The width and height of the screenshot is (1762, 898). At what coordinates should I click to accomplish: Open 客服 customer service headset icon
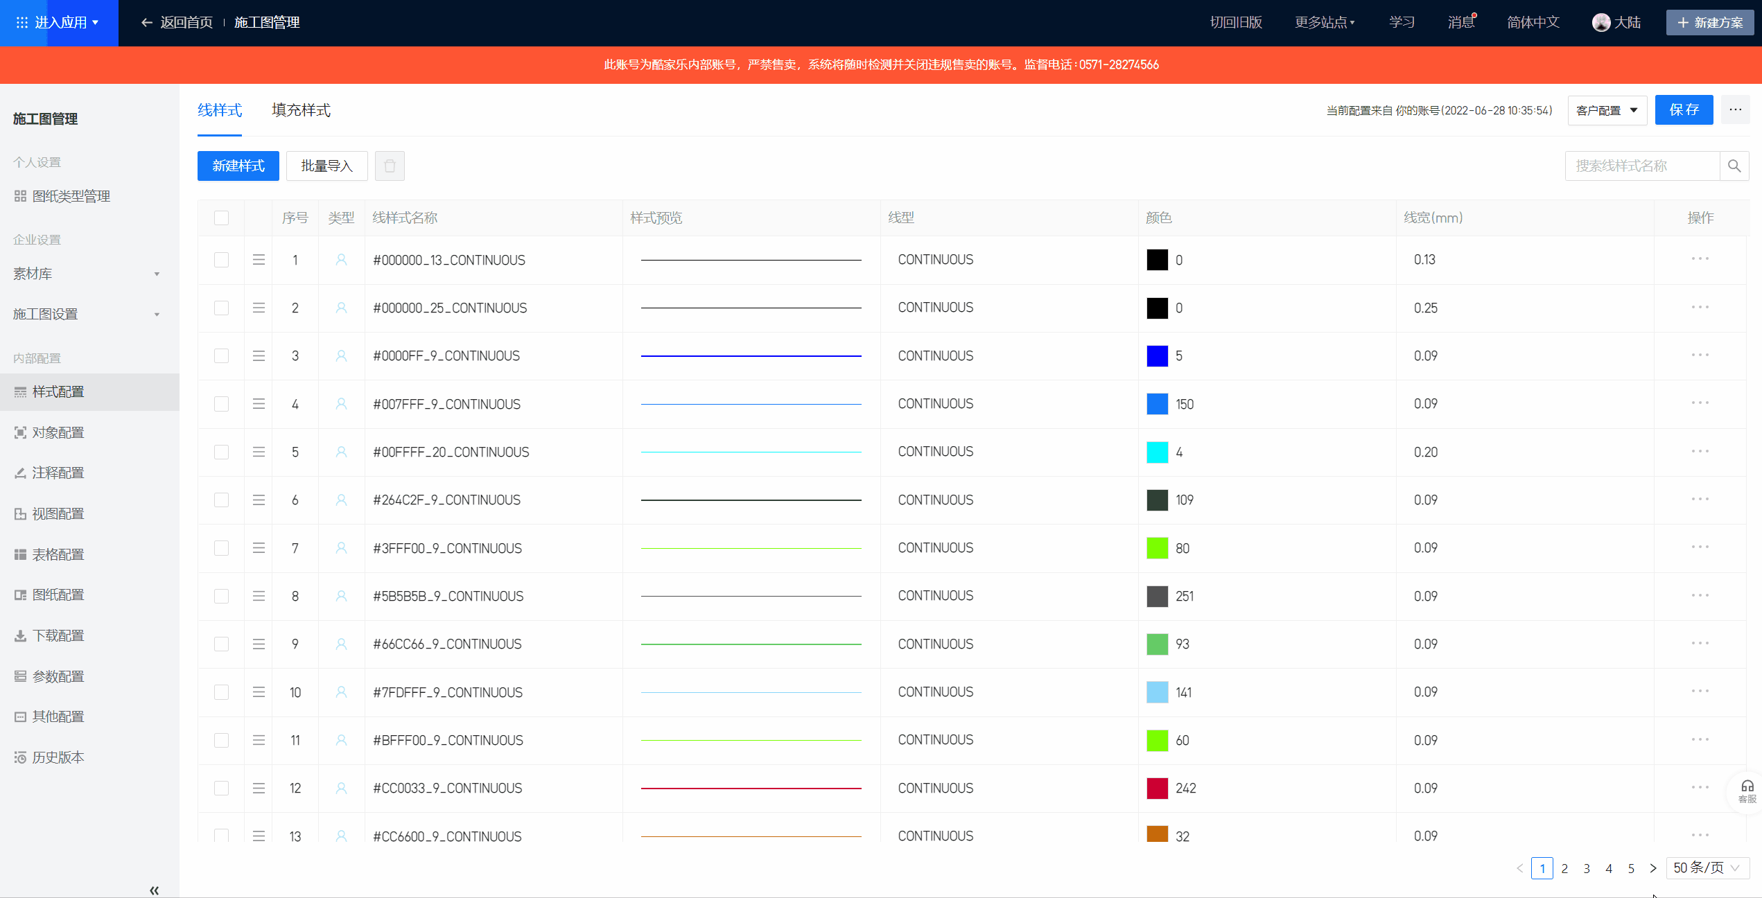pyautogui.click(x=1747, y=790)
